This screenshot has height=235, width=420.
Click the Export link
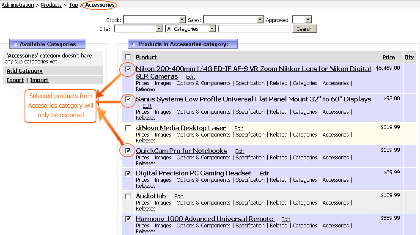(15, 80)
